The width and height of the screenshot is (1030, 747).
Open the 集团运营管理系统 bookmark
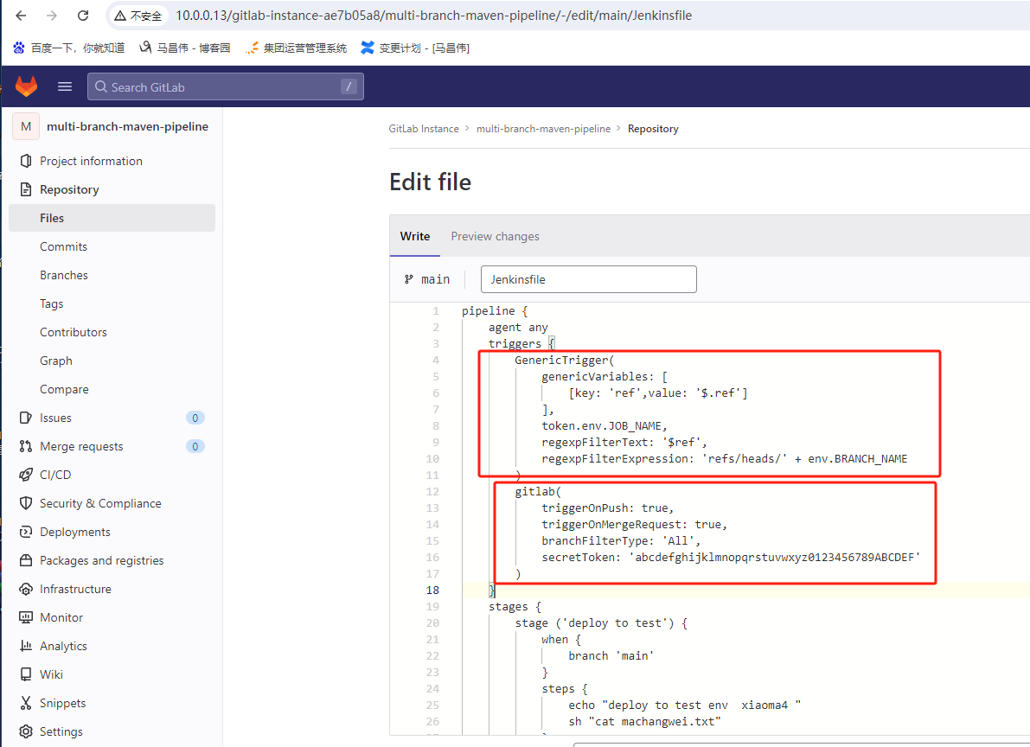(296, 48)
